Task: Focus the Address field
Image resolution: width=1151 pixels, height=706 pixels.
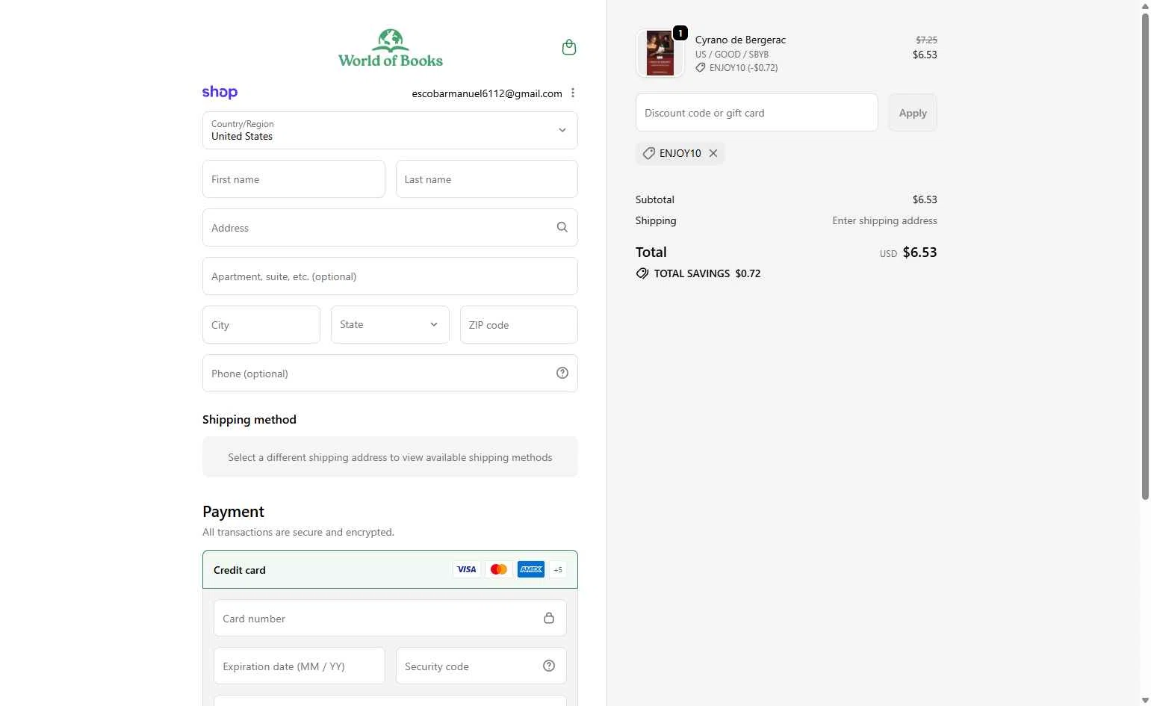Action: click(390, 227)
